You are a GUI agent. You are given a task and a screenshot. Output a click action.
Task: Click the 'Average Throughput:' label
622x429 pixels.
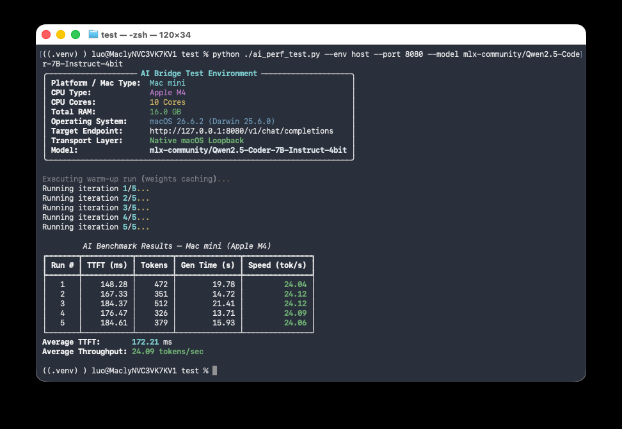[84, 351]
